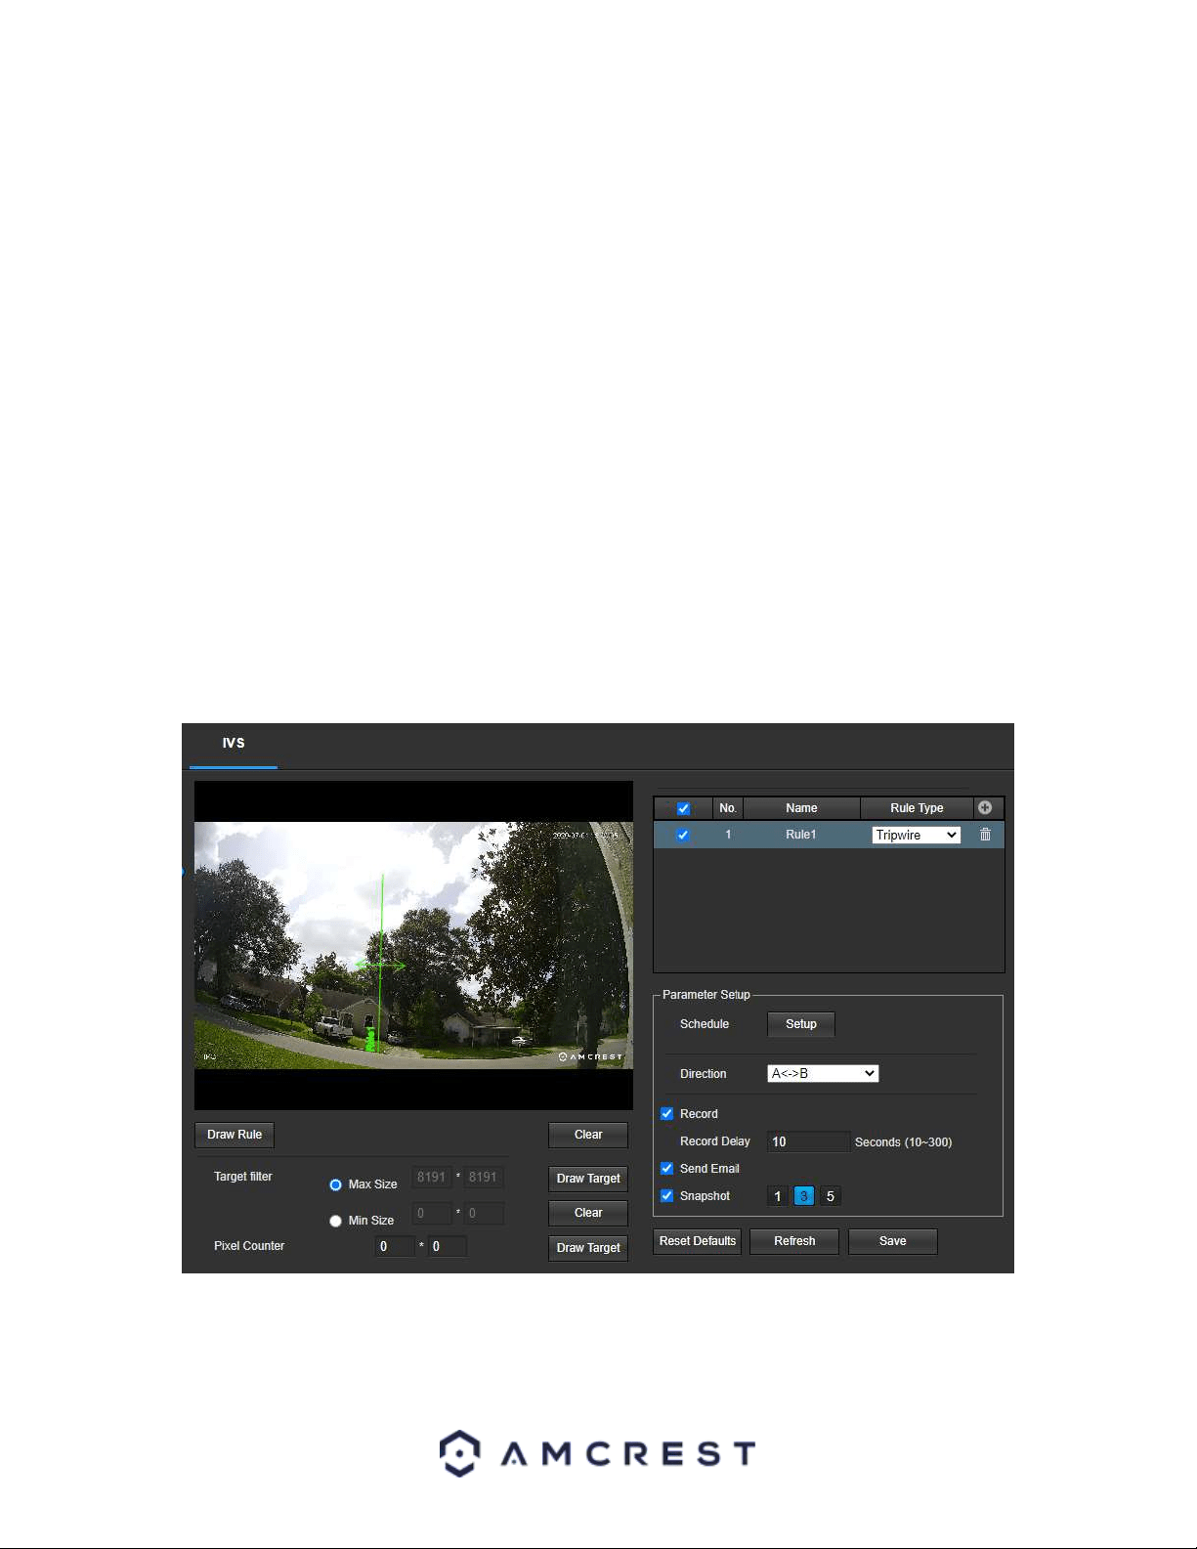Click the Amcrest logo at page bottom
The width and height of the screenshot is (1197, 1549).
pyautogui.click(x=598, y=1453)
